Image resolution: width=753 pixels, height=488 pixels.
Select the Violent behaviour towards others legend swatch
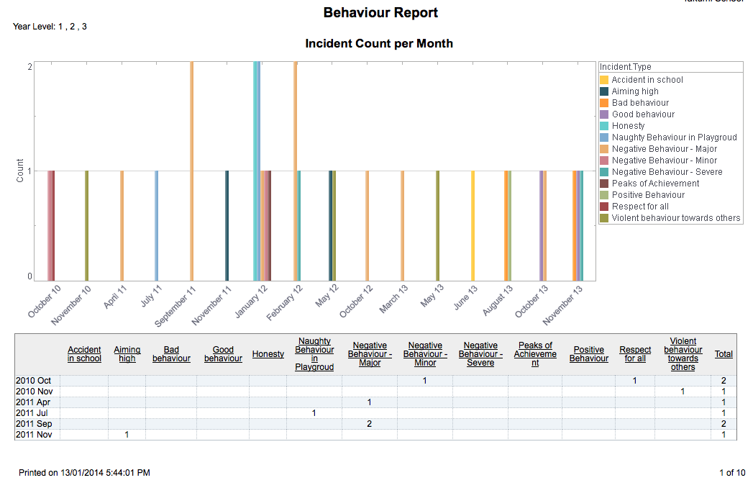pyautogui.click(x=604, y=218)
